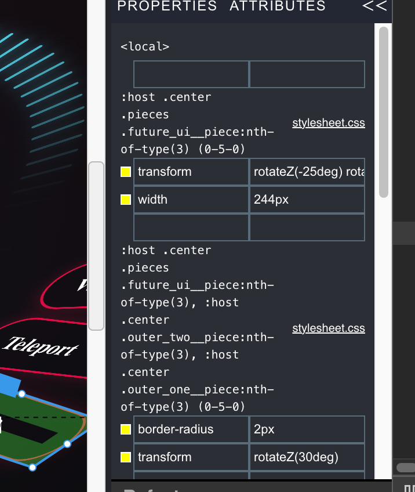The width and height of the screenshot is (415, 492).
Task: Click the canvas vertical scrollbar thumb
Action: (96, 246)
